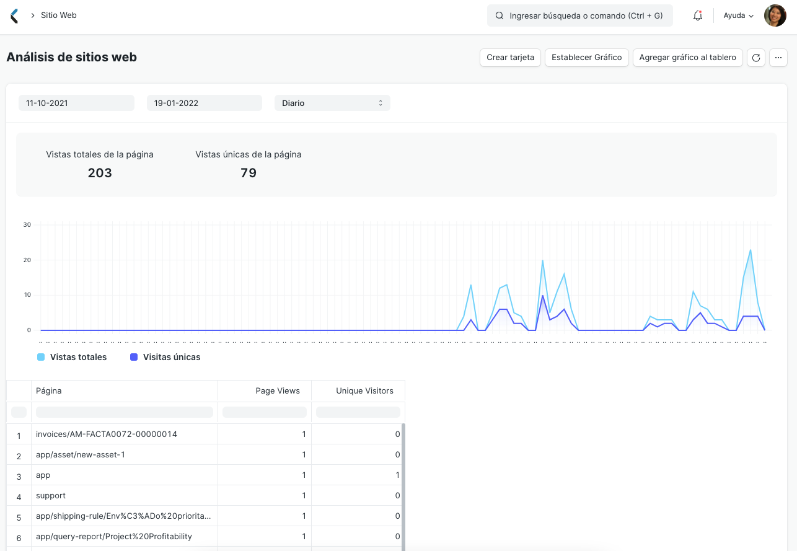Viewport: 797px width, 551px height.
Task: Click the value 79 unique views
Action: click(249, 173)
